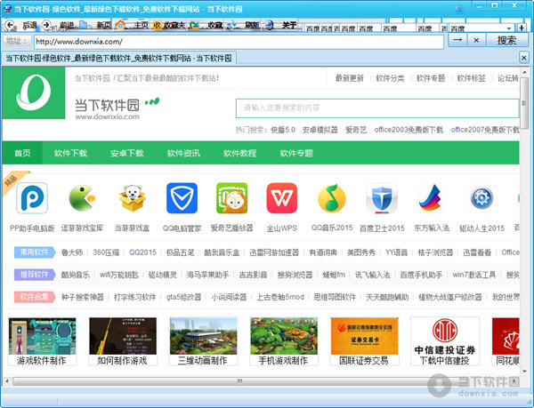Screen dimensions: 534x408
Task: Click the 酷狗音乐 link
Action: pos(76,275)
